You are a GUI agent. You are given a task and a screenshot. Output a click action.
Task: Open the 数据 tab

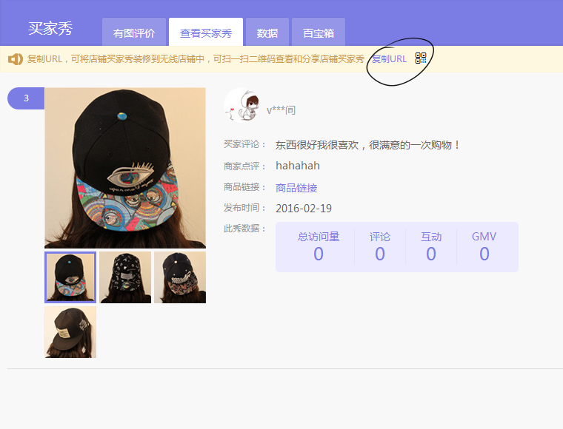267,33
